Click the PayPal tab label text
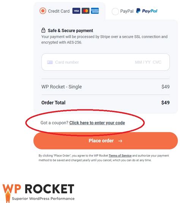This screenshot has height=203, width=180. coord(127,11)
